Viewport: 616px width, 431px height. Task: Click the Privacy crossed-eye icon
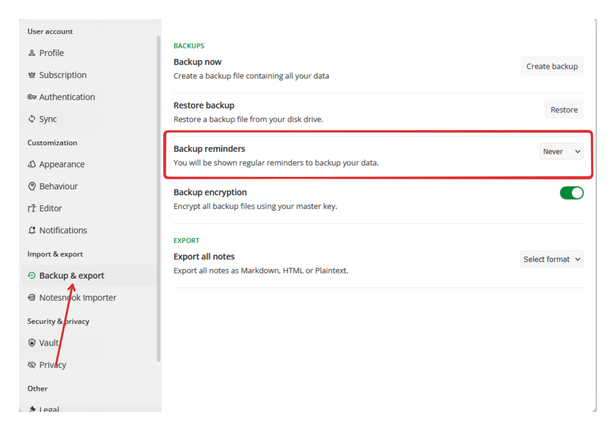coord(32,365)
